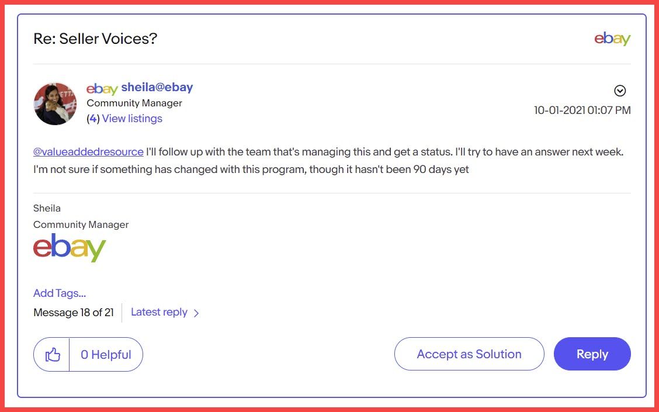Click the eBay badge beside the username

point(102,89)
